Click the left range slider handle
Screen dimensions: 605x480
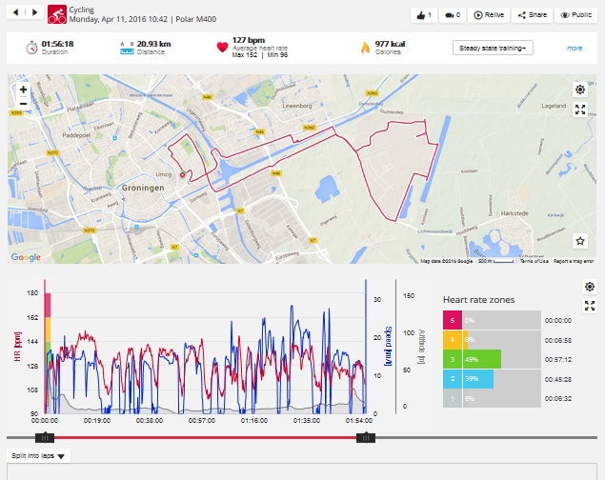pyautogui.click(x=44, y=437)
